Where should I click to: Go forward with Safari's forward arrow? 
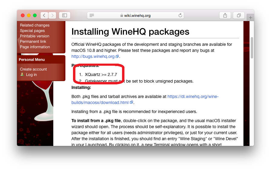52,15
